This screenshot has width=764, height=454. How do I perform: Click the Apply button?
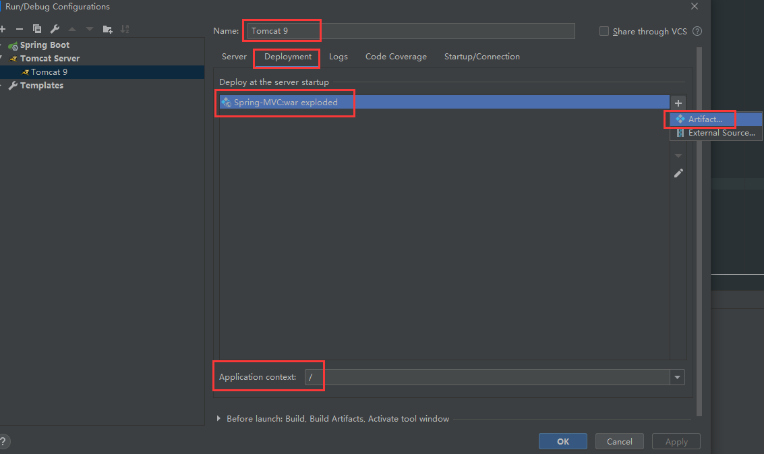point(676,441)
